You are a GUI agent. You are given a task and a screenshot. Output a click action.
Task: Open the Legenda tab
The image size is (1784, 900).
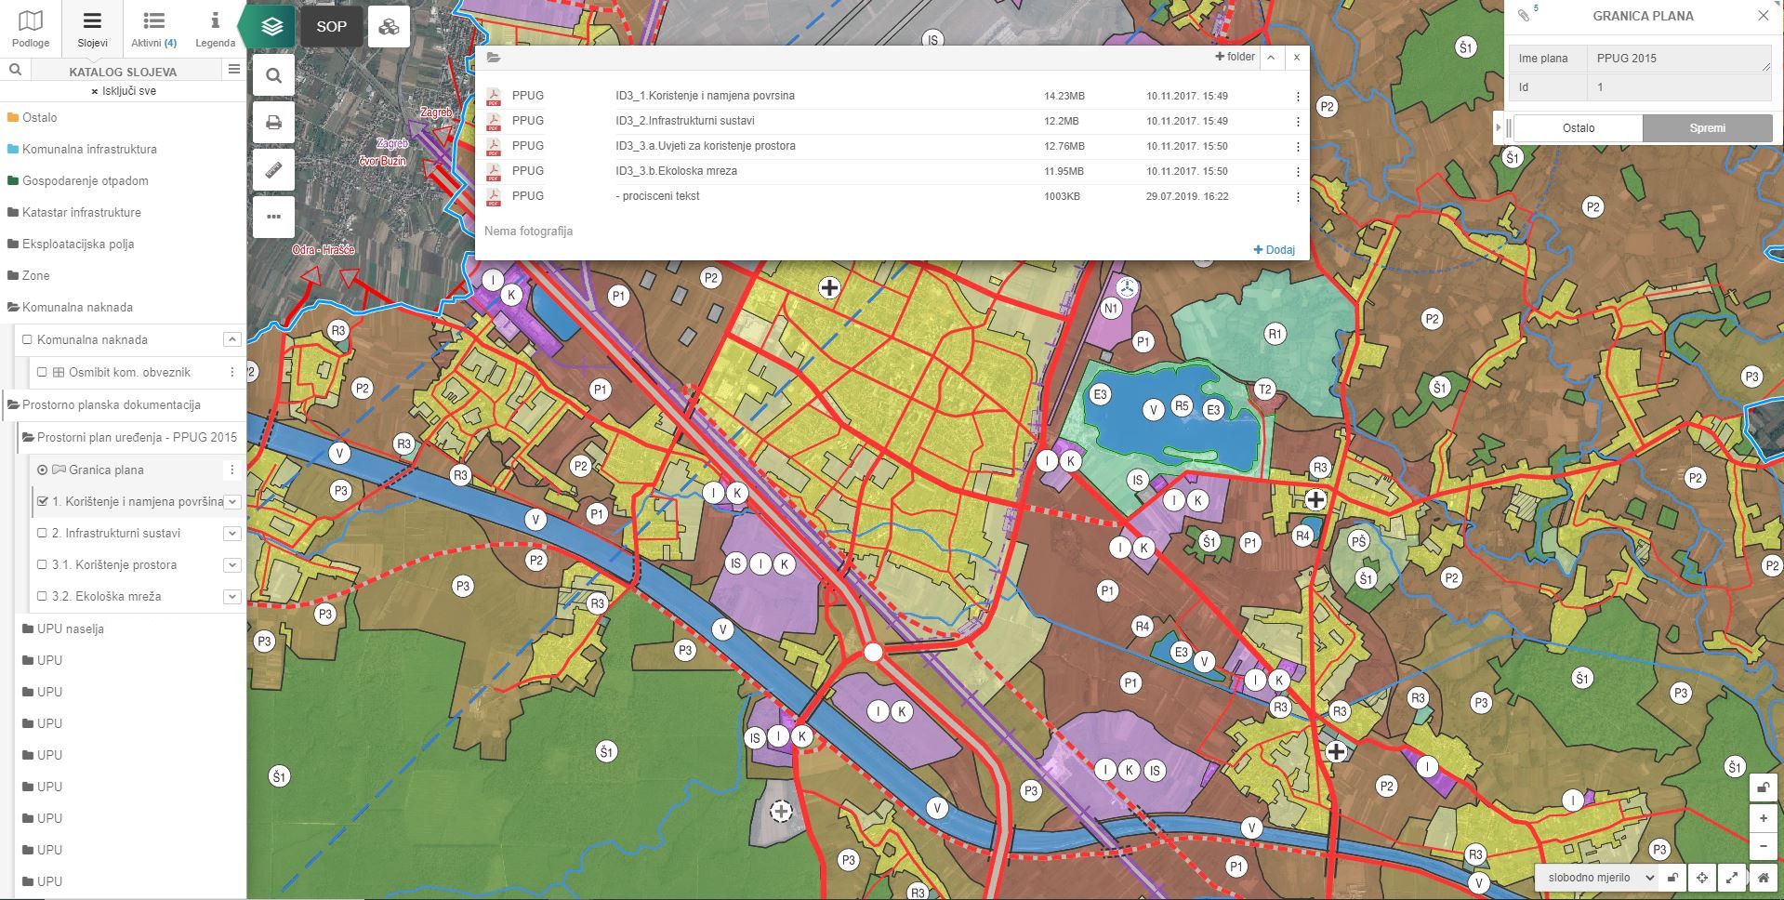point(215,29)
